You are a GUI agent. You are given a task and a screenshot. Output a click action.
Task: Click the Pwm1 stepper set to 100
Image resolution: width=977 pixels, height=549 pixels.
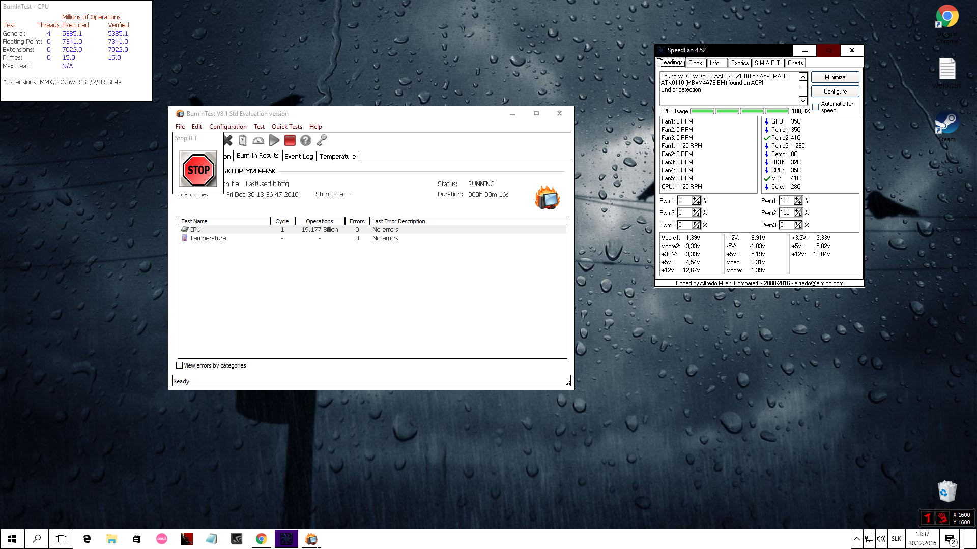point(798,201)
